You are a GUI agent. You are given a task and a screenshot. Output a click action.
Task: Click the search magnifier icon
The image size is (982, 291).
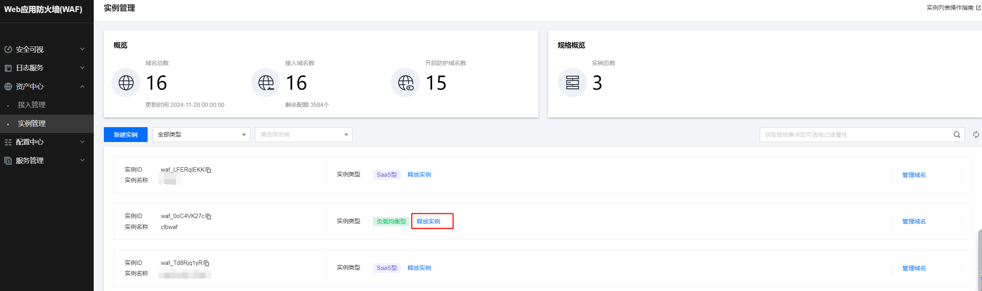point(957,135)
